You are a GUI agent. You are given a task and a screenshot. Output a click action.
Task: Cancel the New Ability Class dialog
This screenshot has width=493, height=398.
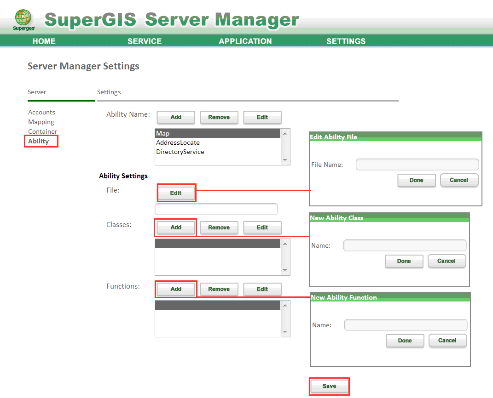(447, 261)
